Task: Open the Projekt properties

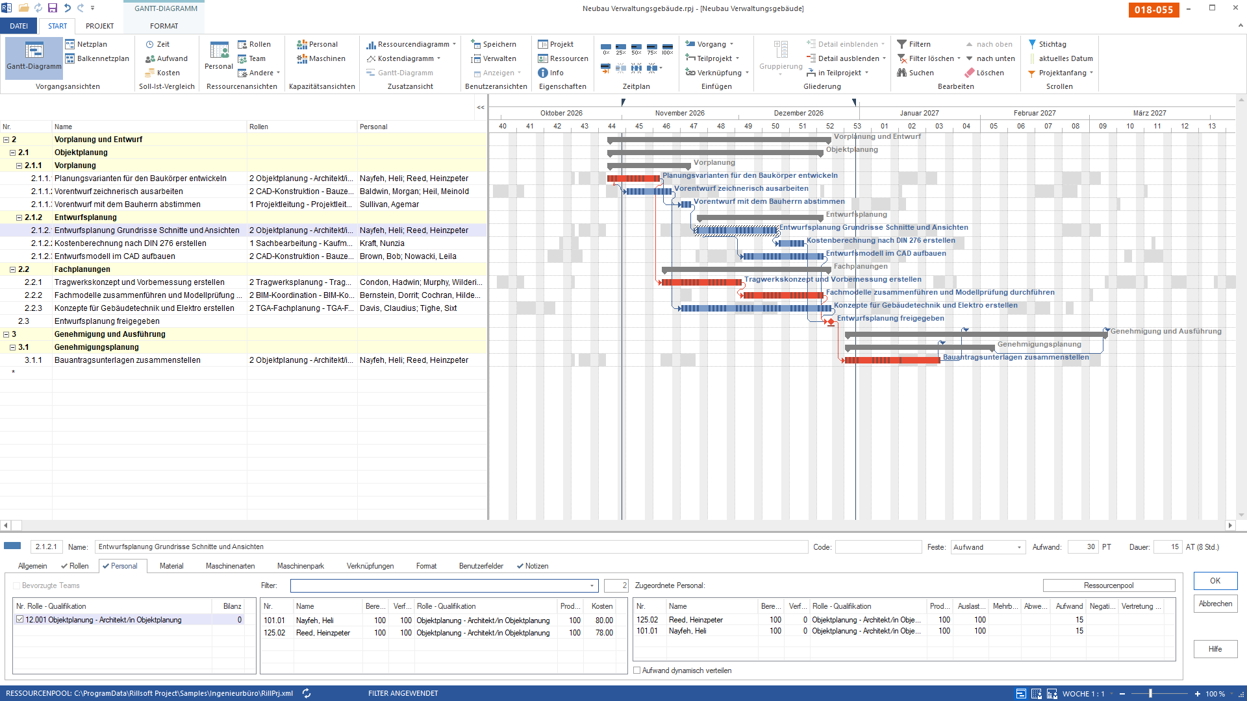Action: tap(556, 44)
